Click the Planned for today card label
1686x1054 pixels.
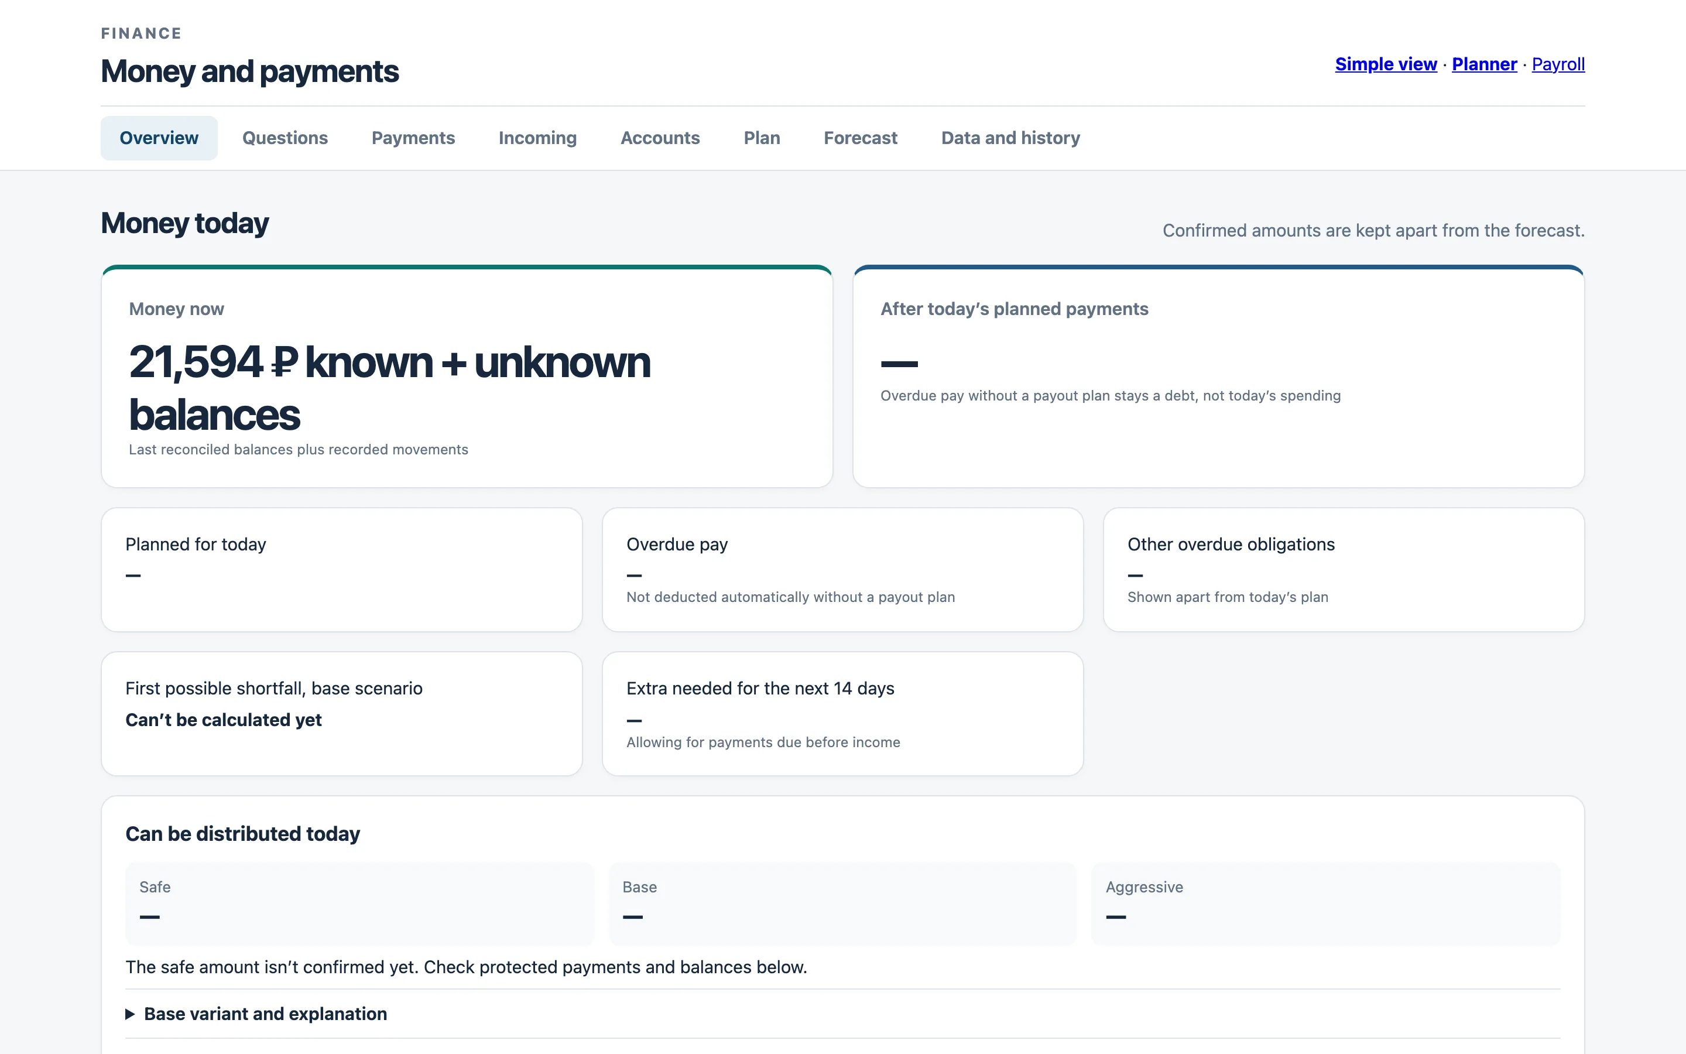click(x=196, y=545)
